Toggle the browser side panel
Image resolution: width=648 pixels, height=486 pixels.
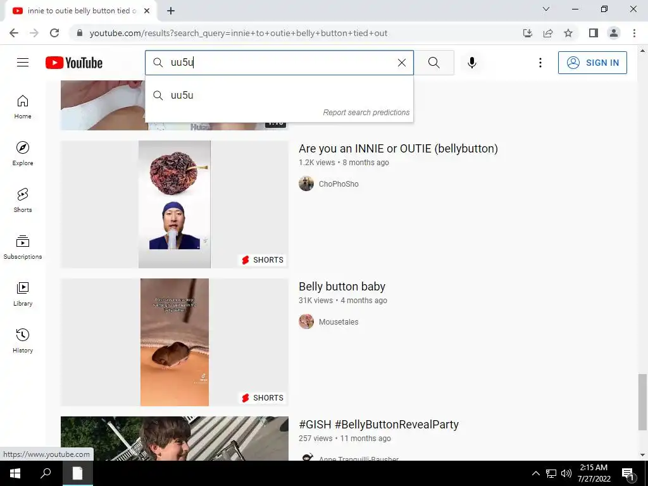[594, 33]
